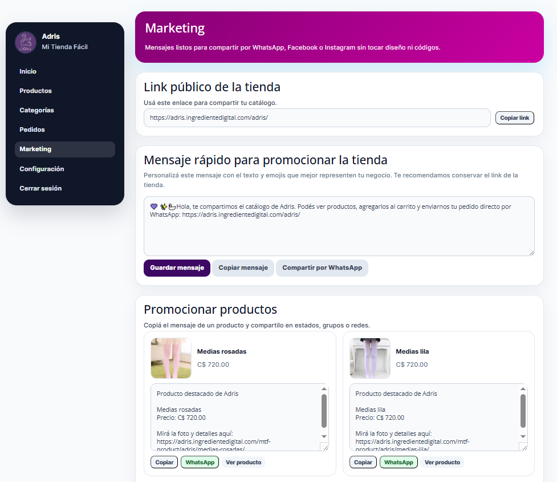Click the Adris store logo avatar
The width and height of the screenshot is (557, 482).
tap(26, 42)
